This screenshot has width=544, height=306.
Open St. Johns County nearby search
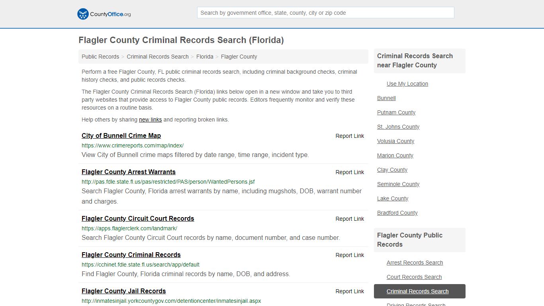tap(398, 127)
